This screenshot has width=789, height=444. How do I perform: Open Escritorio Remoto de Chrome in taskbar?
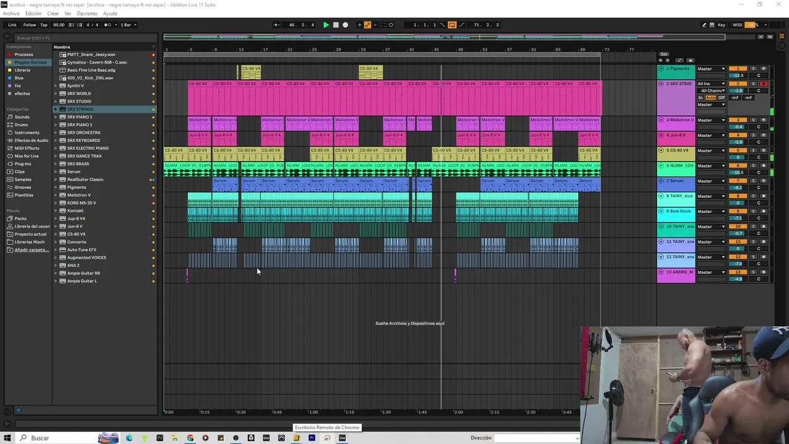(327, 438)
